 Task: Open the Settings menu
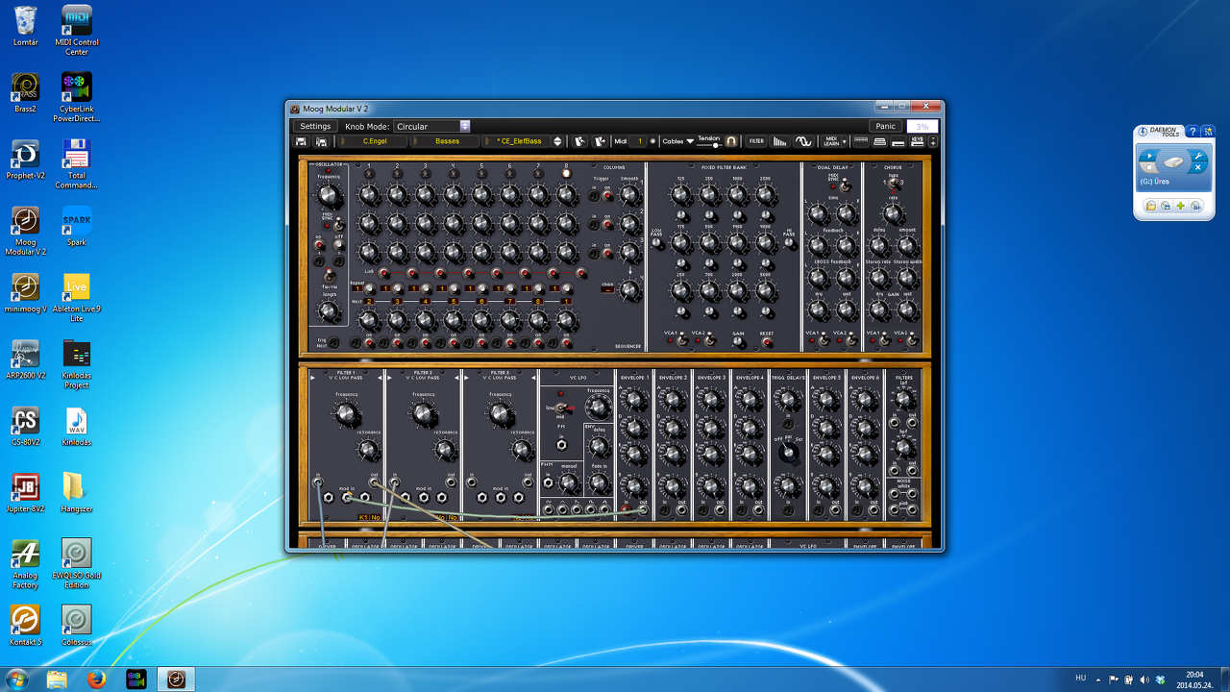[x=315, y=126]
